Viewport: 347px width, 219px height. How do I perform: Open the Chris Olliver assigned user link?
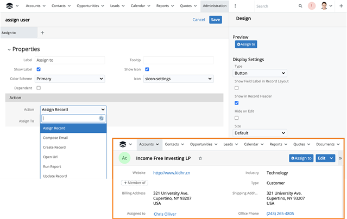165,214
